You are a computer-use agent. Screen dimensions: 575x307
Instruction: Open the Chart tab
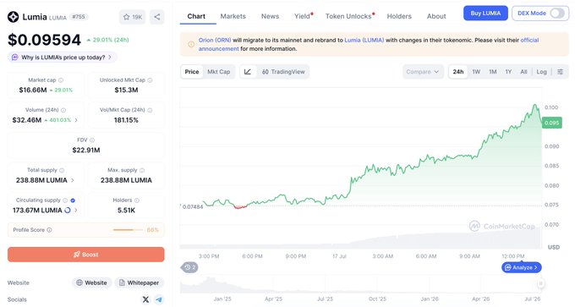click(x=196, y=16)
